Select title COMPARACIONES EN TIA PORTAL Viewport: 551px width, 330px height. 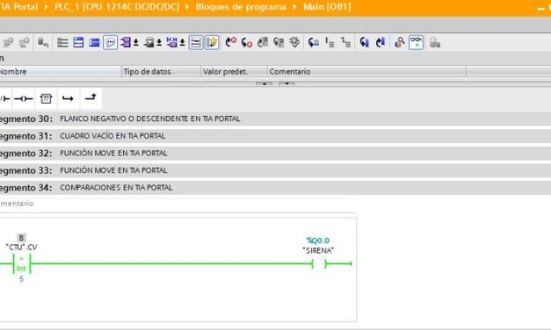tap(116, 188)
